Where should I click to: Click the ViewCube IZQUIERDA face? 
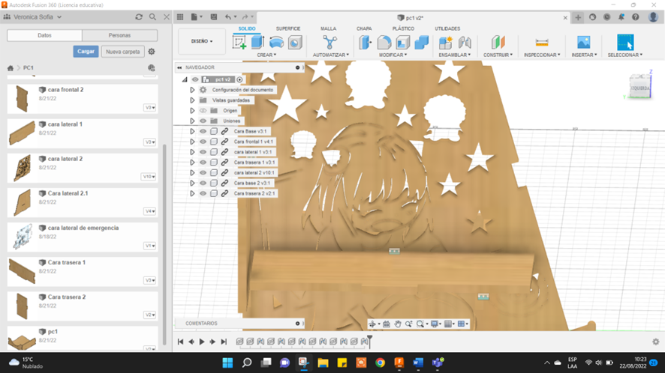coord(640,88)
